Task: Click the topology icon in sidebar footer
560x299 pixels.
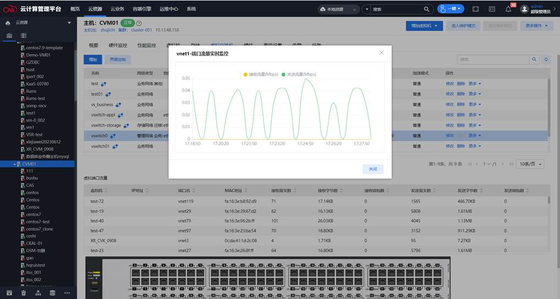Action: click(38, 293)
